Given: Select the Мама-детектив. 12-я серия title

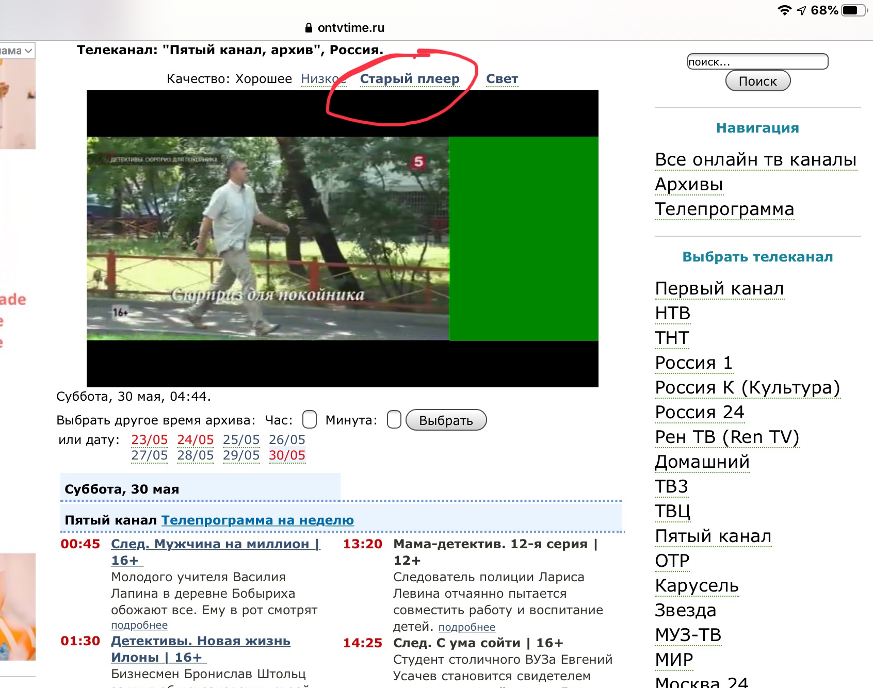Looking at the screenshot, I should click(x=495, y=552).
